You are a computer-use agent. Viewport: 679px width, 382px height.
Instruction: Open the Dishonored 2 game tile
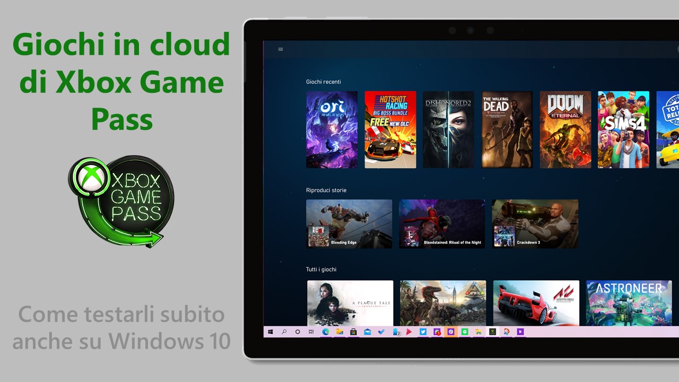click(x=449, y=129)
